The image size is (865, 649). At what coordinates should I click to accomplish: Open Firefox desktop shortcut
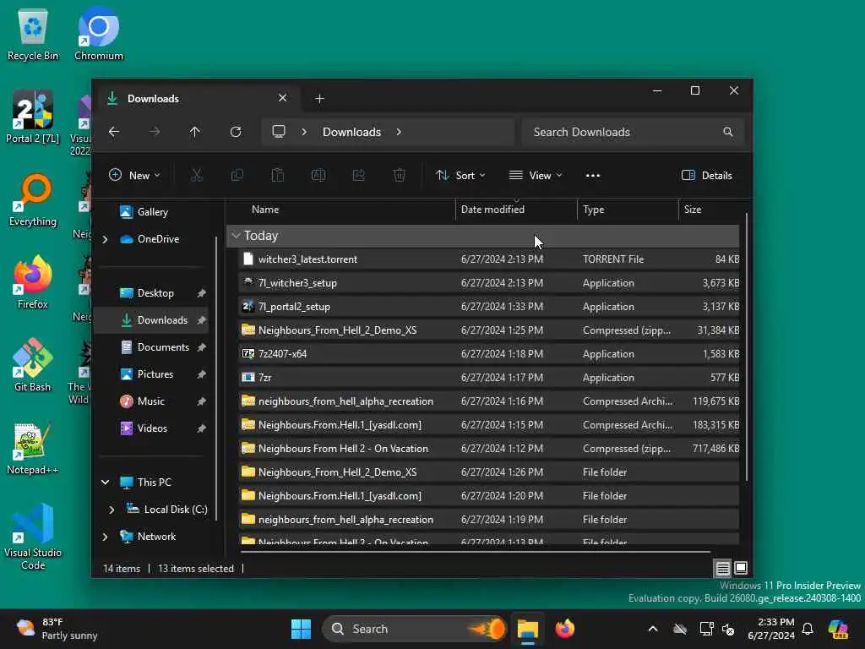click(33, 282)
